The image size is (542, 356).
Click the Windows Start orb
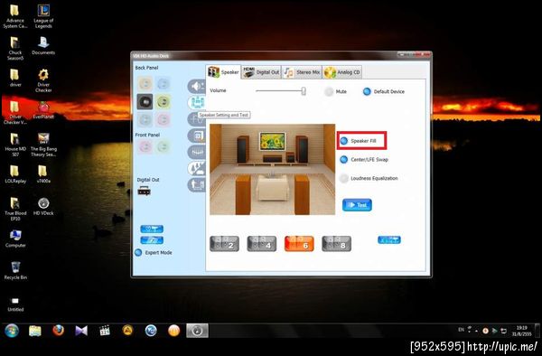point(12,331)
